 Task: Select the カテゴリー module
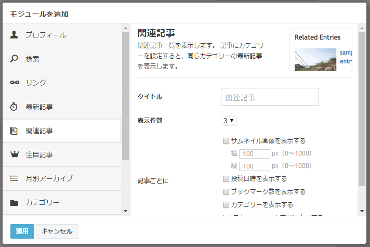tap(62, 203)
